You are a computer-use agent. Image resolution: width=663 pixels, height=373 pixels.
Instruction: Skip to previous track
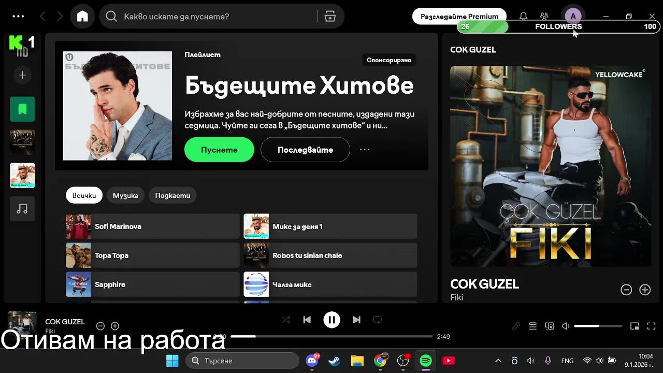tap(307, 320)
